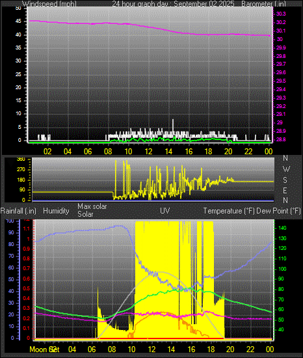Click wind direction axis value '270'

tap(21, 170)
